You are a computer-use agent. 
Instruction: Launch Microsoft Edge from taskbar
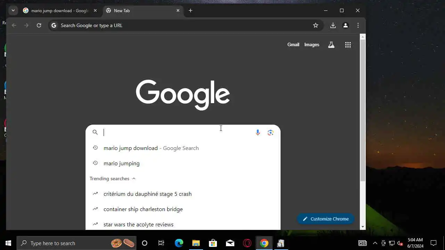(x=179, y=243)
